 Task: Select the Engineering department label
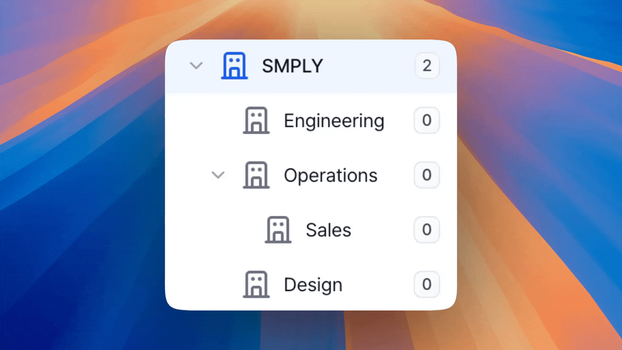pos(334,121)
